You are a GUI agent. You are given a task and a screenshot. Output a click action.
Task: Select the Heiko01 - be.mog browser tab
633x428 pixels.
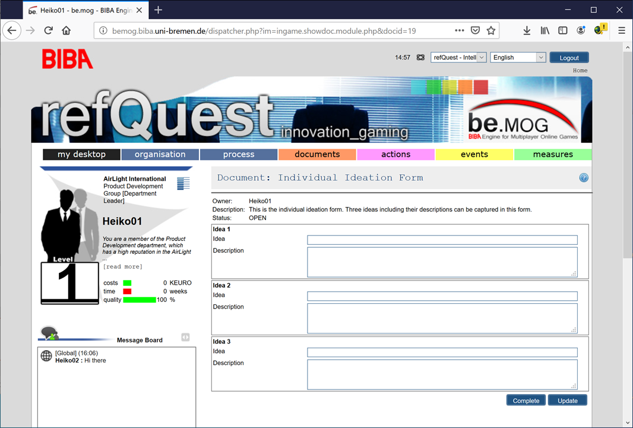(86, 10)
